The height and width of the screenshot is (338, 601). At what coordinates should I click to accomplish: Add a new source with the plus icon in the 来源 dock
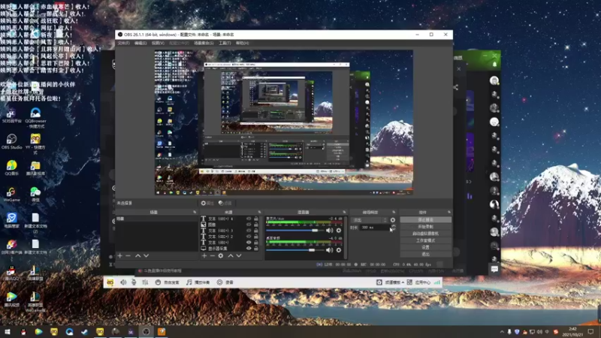point(204,255)
